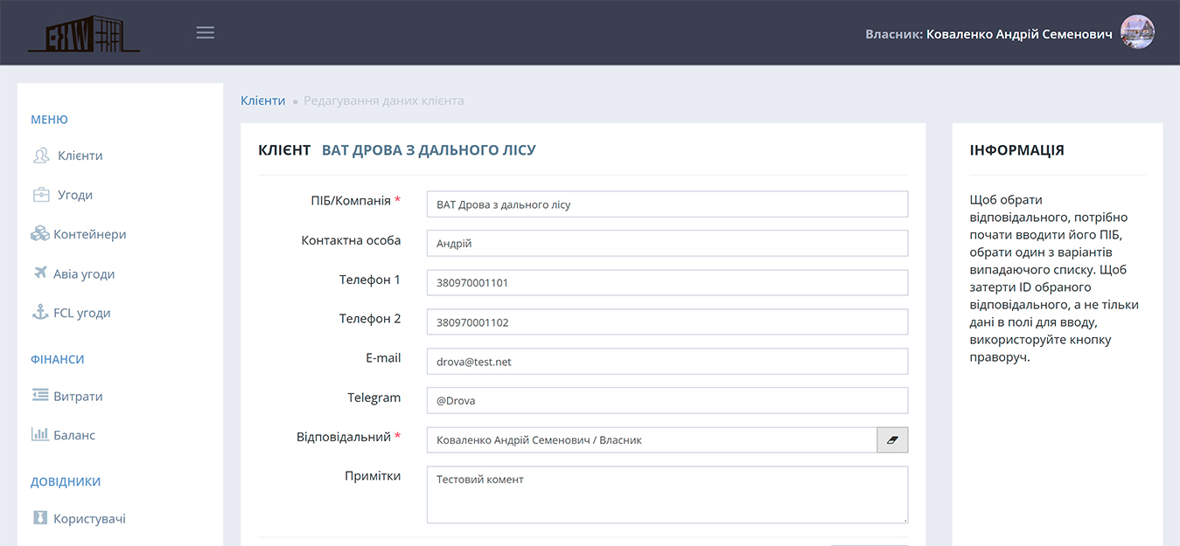Click into the Контактна особа field
Screen dimensions: 1180x546
tap(667, 244)
